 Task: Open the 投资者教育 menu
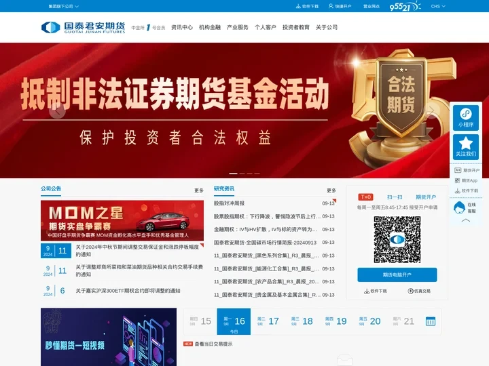(296, 27)
